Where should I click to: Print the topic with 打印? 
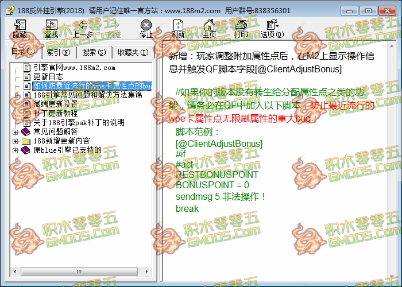click(x=241, y=29)
